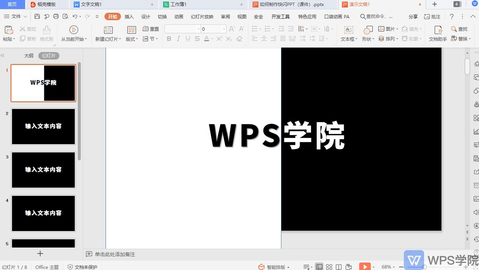Click 单击此处添加备注 to add notes

click(x=115, y=254)
